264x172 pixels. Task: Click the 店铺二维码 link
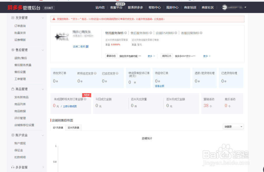click(79, 47)
